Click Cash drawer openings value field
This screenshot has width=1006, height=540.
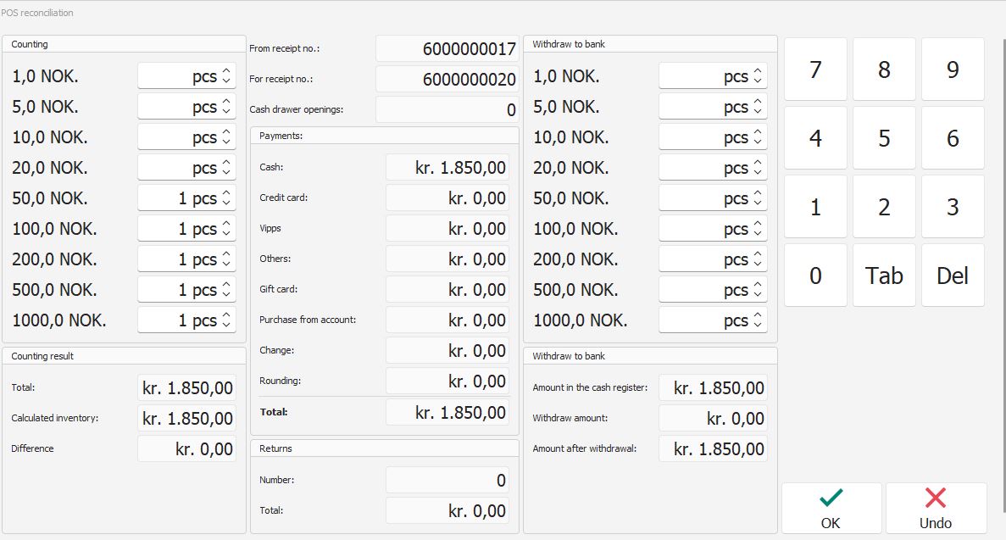[x=447, y=110]
